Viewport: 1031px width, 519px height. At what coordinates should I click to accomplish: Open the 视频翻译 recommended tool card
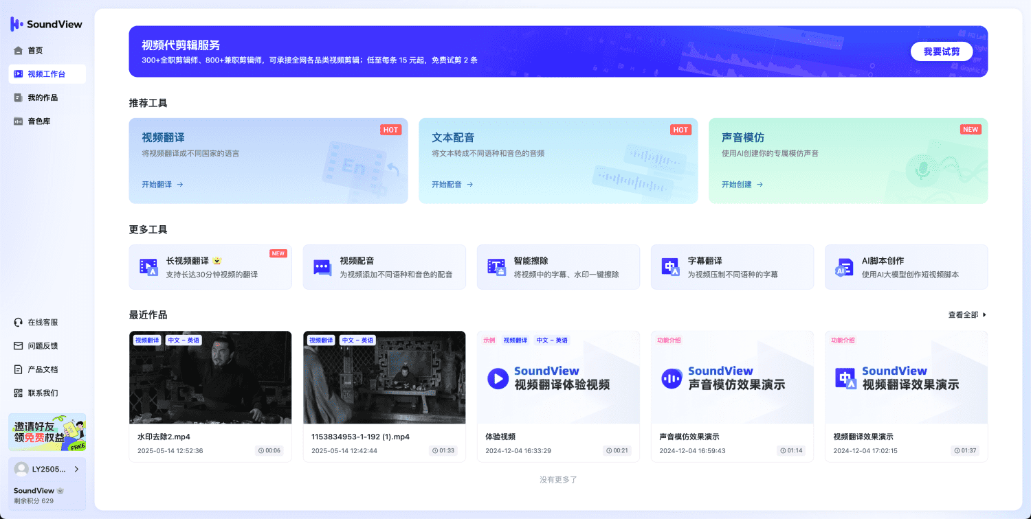[x=268, y=161]
